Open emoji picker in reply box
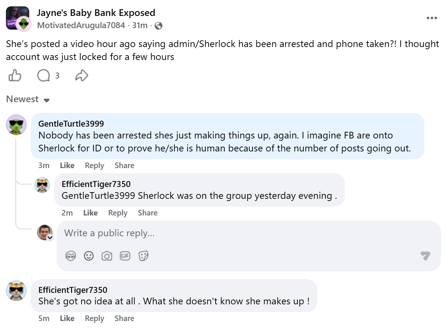This screenshot has width=448, height=331. click(89, 256)
